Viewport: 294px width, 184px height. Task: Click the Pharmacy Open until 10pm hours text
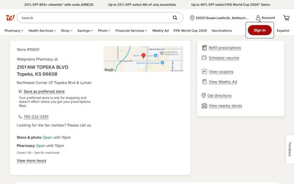tap(40, 146)
